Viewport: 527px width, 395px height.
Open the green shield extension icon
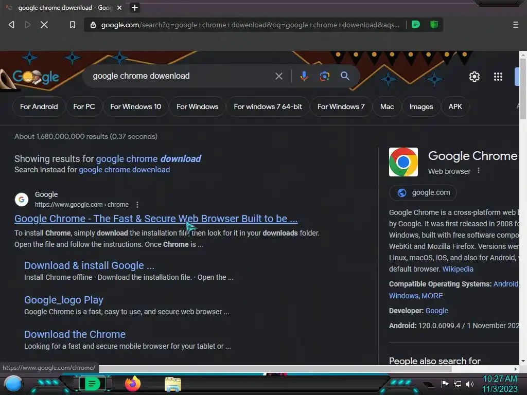pos(434,24)
